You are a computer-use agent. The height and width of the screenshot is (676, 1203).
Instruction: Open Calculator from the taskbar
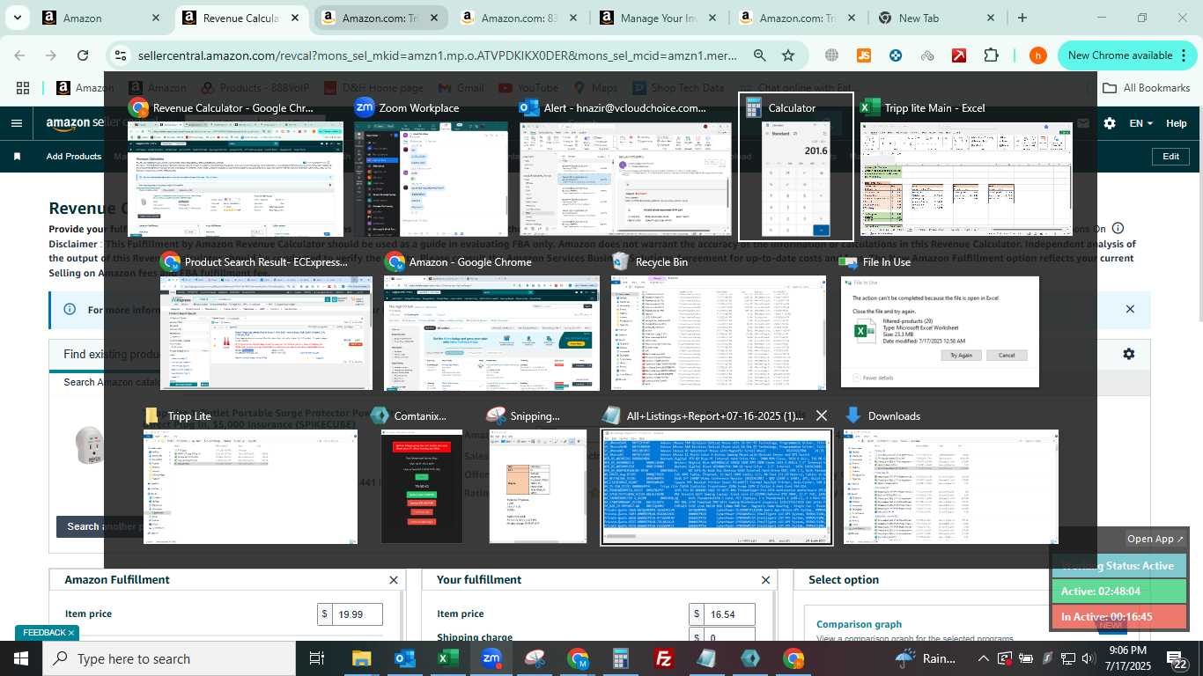point(621,658)
